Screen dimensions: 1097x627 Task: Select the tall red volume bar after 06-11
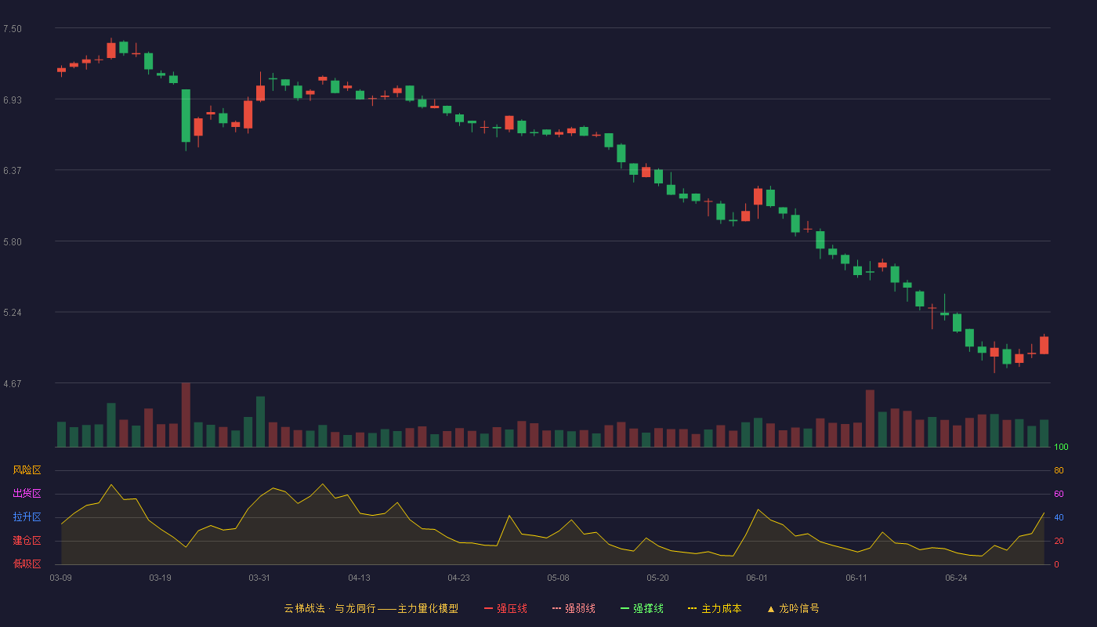(x=870, y=419)
